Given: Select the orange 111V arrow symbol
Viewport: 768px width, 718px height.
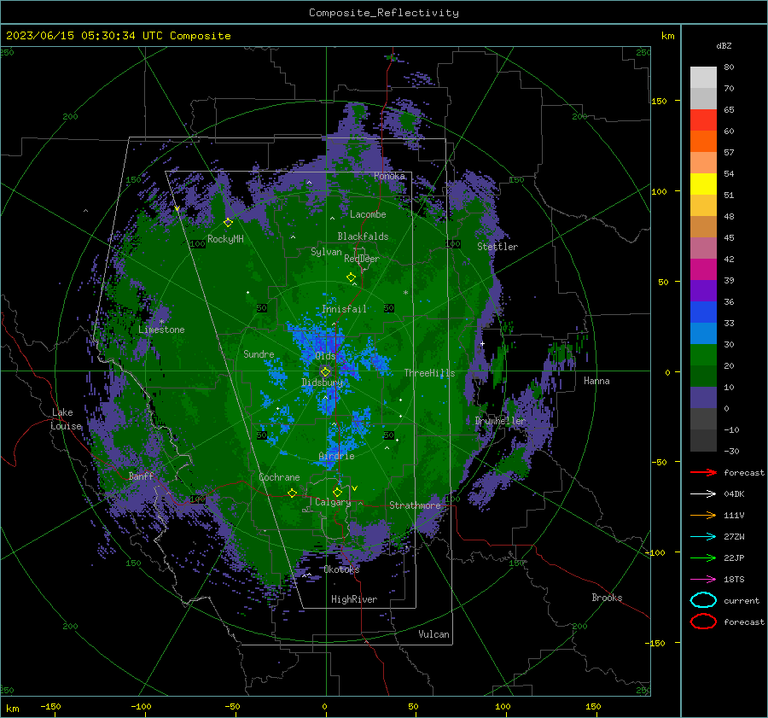Looking at the screenshot, I should click(x=703, y=515).
